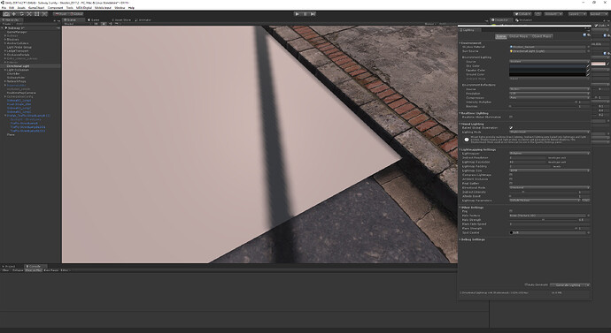Click the Pause button
The image size is (611, 333).
click(x=305, y=14)
